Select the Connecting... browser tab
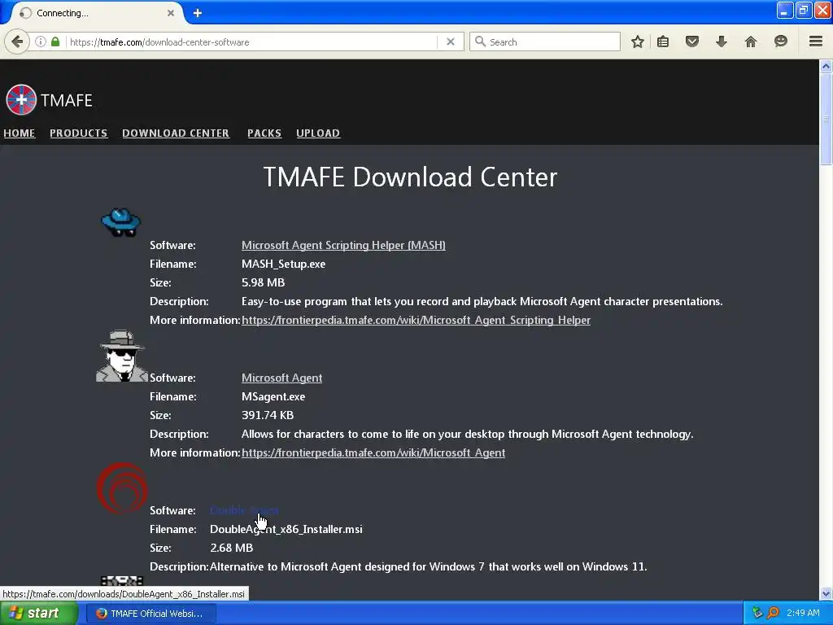 96,13
